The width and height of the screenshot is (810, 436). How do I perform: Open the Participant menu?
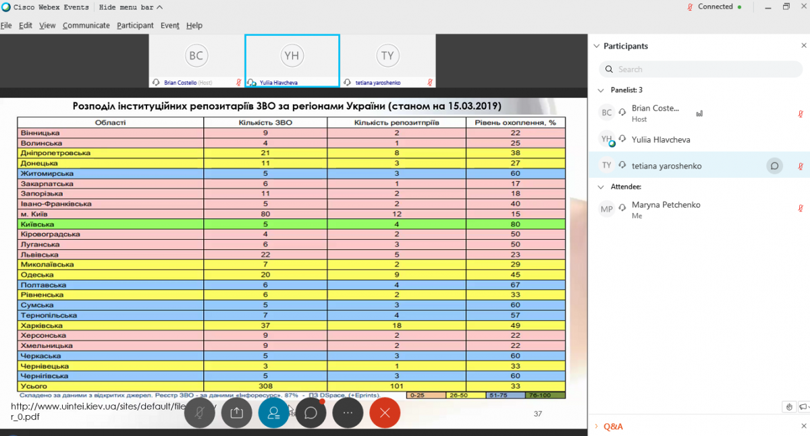pyautogui.click(x=135, y=26)
